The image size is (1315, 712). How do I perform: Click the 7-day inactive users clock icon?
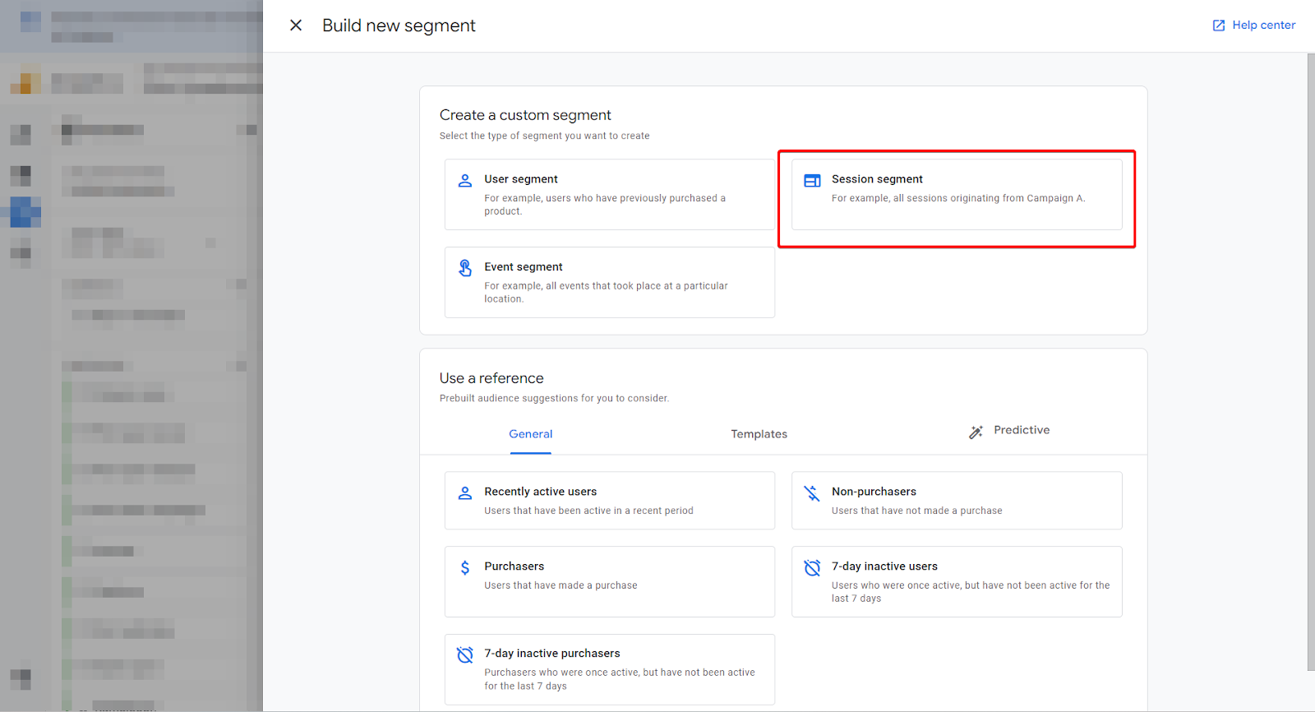812,567
